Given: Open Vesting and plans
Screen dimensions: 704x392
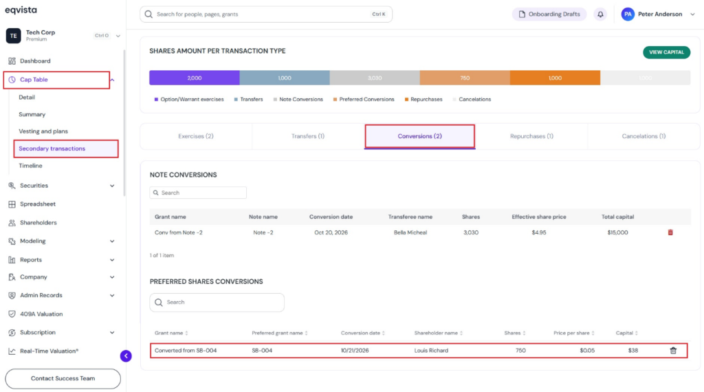Looking at the screenshot, I should (x=43, y=131).
